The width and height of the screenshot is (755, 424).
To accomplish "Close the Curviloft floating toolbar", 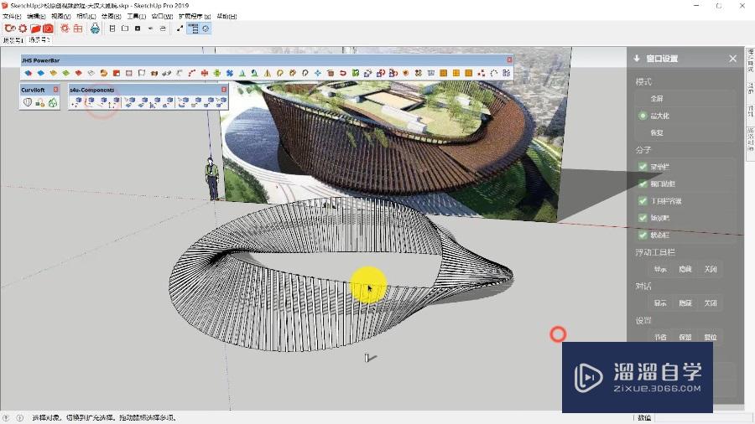I will [x=56, y=90].
